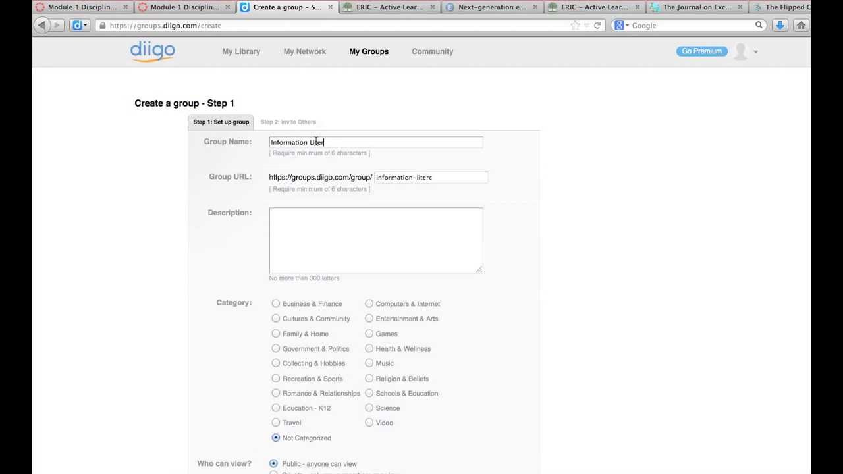Image resolution: width=843 pixels, height=474 pixels.
Task: Close The Journal on Exc tab
Action: click(x=740, y=7)
